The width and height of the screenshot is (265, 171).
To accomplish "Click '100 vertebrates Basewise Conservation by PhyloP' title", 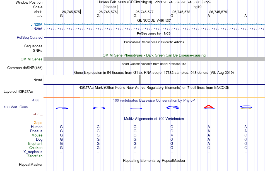I will (154, 101).
